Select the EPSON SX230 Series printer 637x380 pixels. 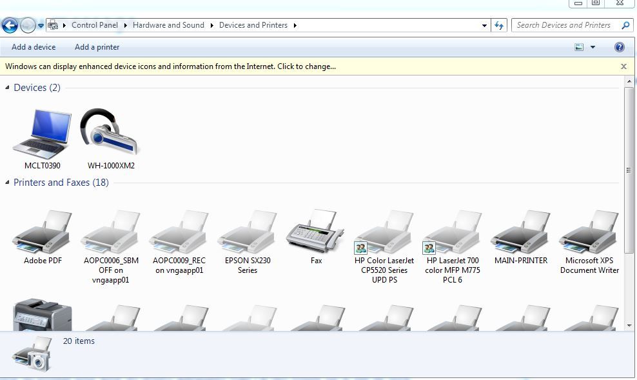tap(248, 232)
